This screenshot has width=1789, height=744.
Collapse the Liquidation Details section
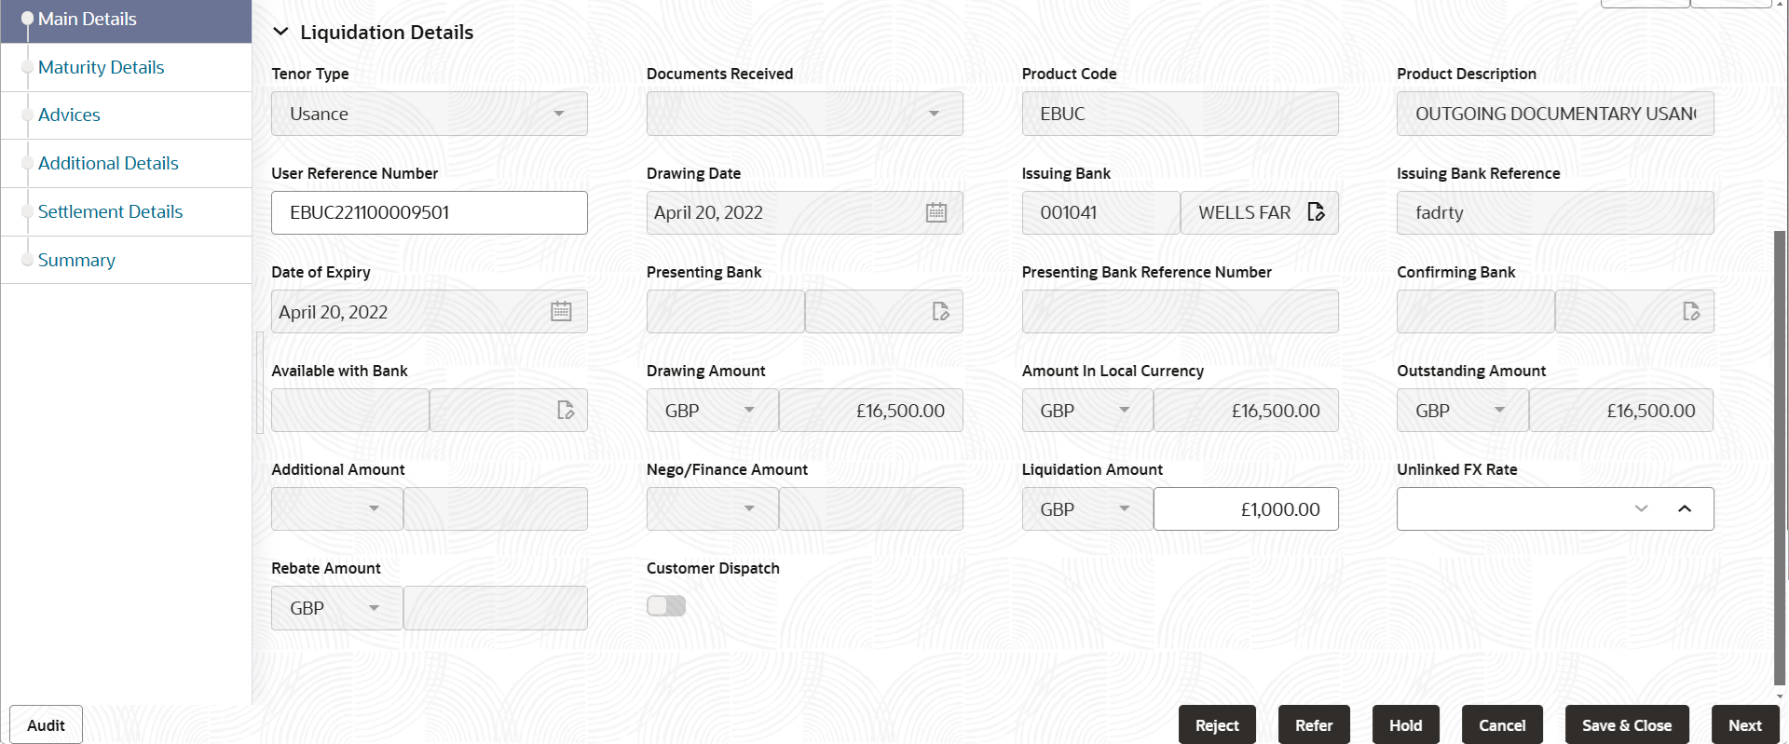coord(280,32)
